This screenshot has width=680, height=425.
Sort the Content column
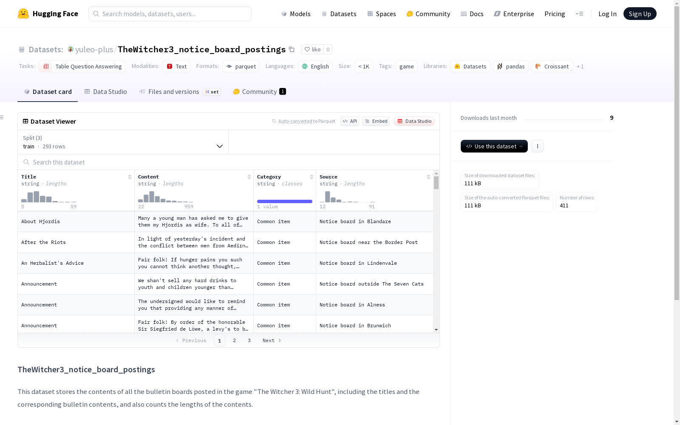click(x=249, y=177)
